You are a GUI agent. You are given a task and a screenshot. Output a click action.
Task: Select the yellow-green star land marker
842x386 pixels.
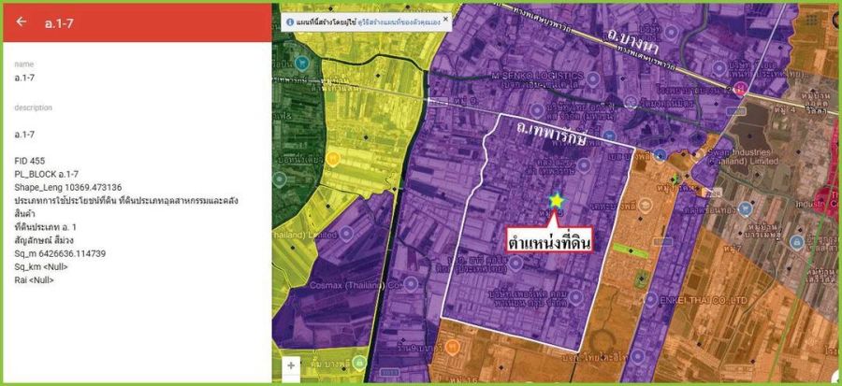557,201
